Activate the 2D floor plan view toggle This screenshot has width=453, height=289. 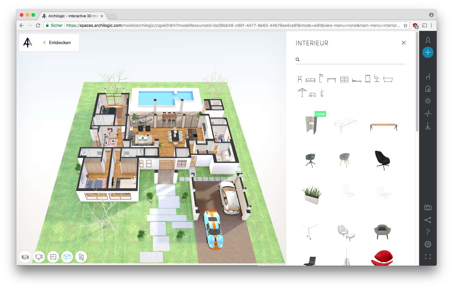click(53, 257)
